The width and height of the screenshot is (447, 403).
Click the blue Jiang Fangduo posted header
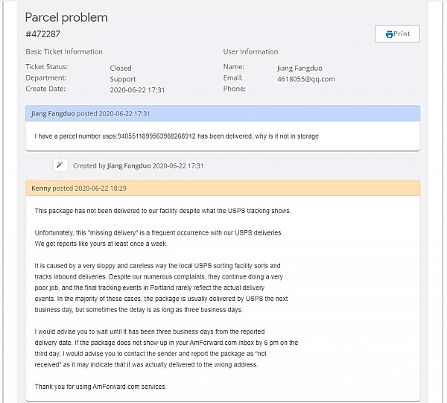[x=223, y=113]
